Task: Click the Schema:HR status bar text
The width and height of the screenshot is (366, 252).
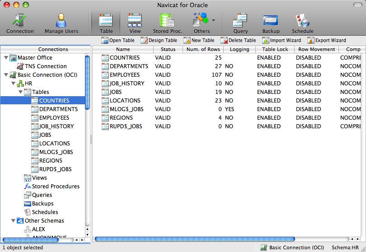Action: (x=345, y=247)
